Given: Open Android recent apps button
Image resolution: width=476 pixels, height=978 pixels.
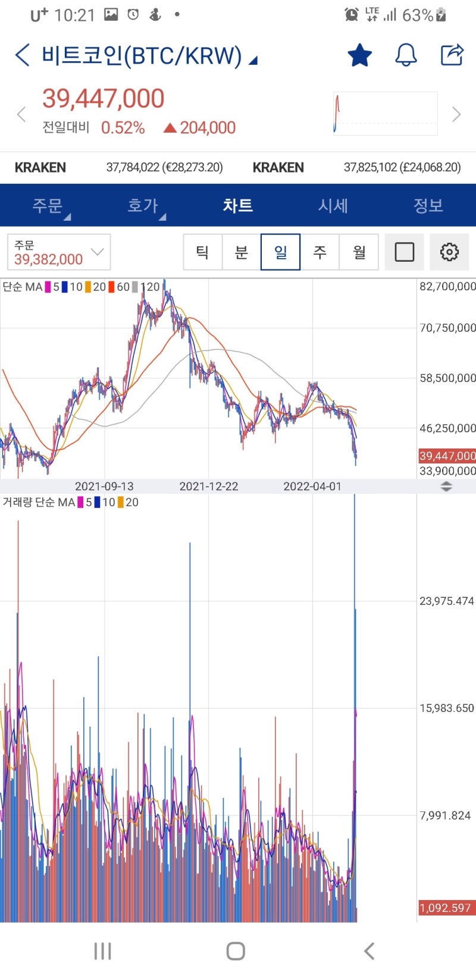Looking at the screenshot, I should coord(102,951).
